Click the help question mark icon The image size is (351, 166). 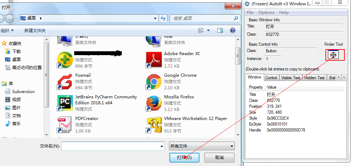tap(232, 31)
